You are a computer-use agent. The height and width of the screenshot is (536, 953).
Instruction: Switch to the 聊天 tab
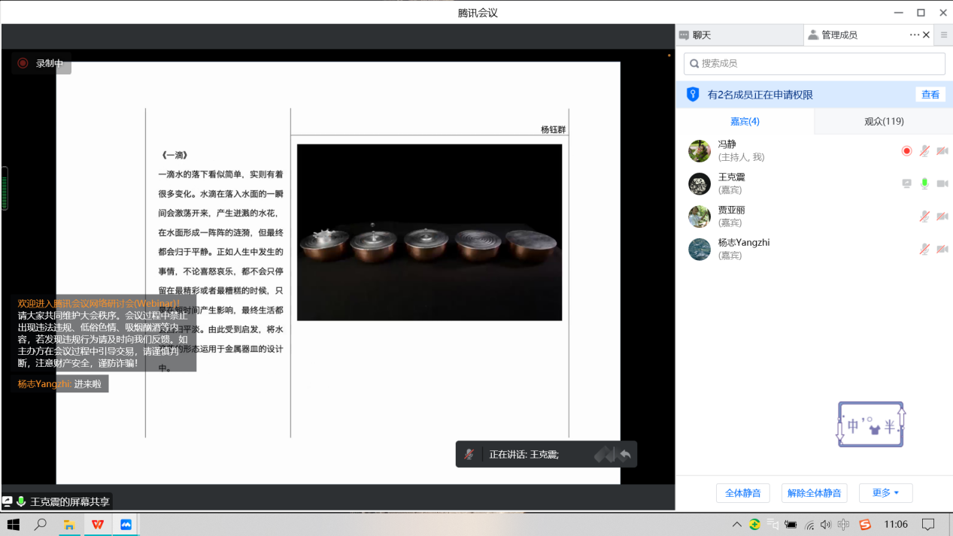pyautogui.click(x=701, y=35)
